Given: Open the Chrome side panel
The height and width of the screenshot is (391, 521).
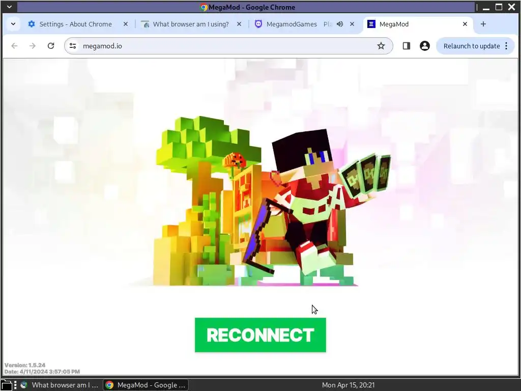Looking at the screenshot, I should coord(407,46).
